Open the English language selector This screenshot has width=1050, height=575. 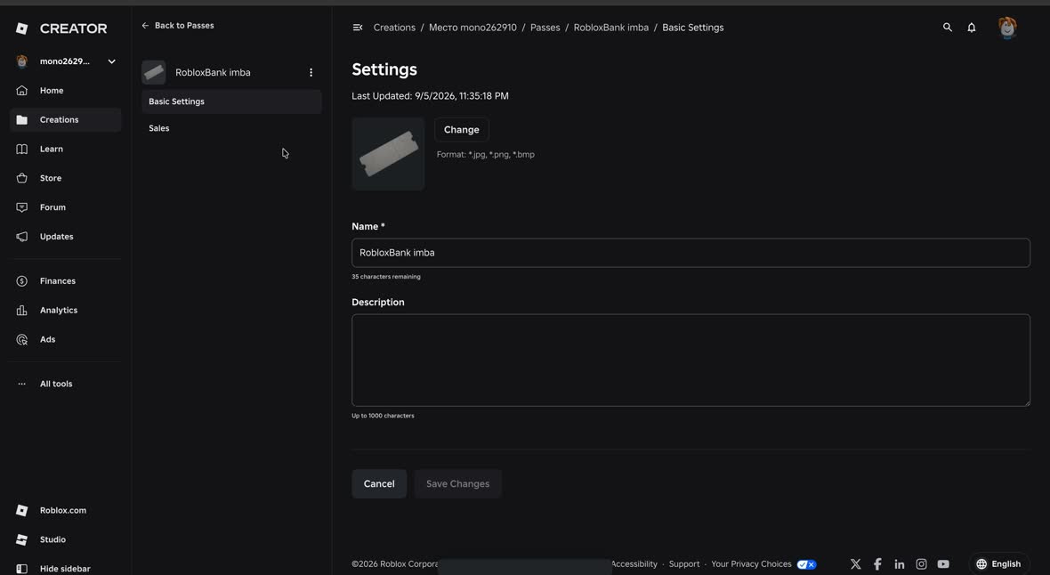pyautogui.click(x=998, y=564)
